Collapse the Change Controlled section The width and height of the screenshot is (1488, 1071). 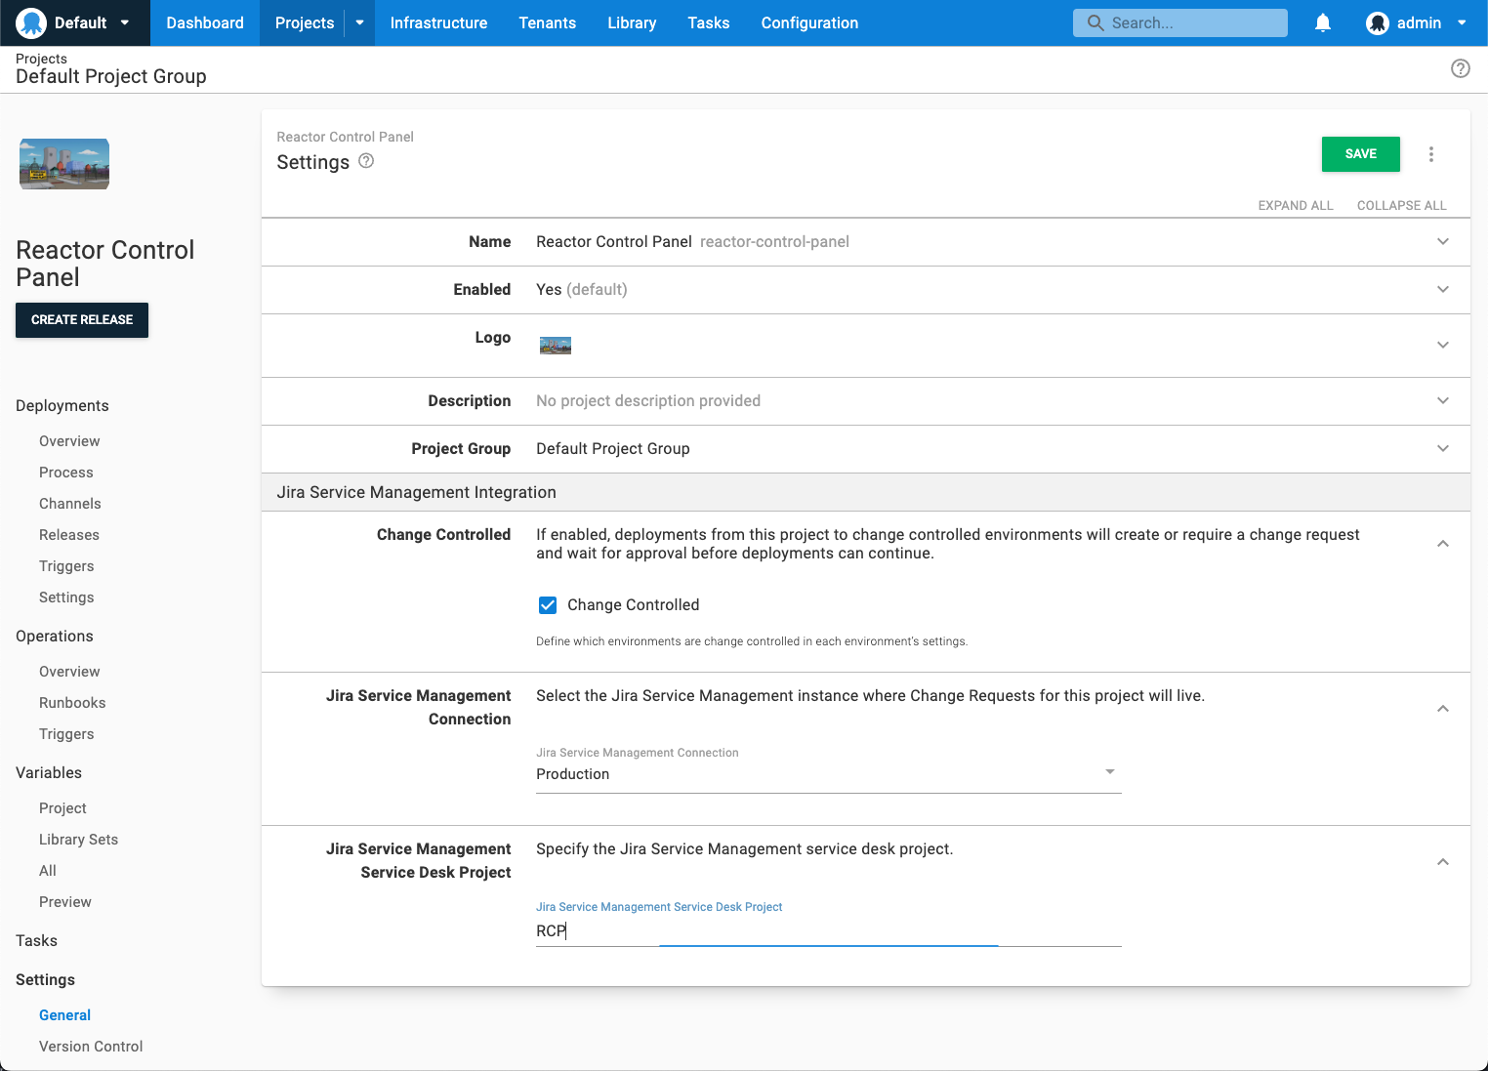1442,543
